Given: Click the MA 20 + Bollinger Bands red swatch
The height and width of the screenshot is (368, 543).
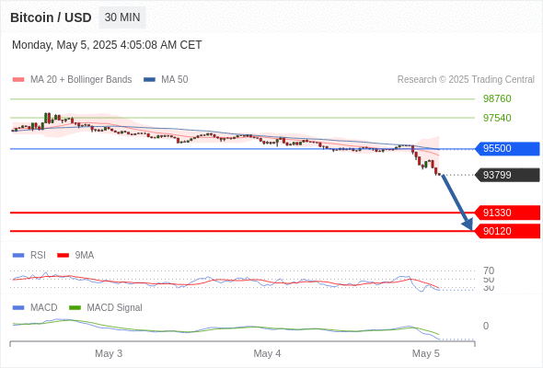Looking at the screenshot, I should pyautogui.click(x=18, y=80).
